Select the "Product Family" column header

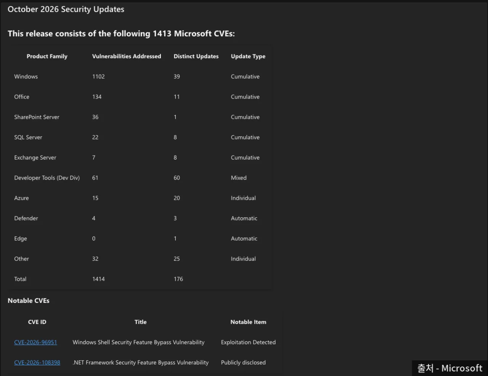[x=47, y=56]
